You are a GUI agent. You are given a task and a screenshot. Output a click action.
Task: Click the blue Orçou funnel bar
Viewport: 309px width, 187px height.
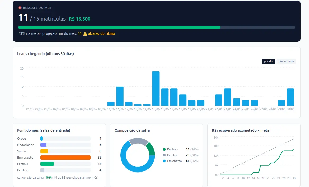[41, 139]
